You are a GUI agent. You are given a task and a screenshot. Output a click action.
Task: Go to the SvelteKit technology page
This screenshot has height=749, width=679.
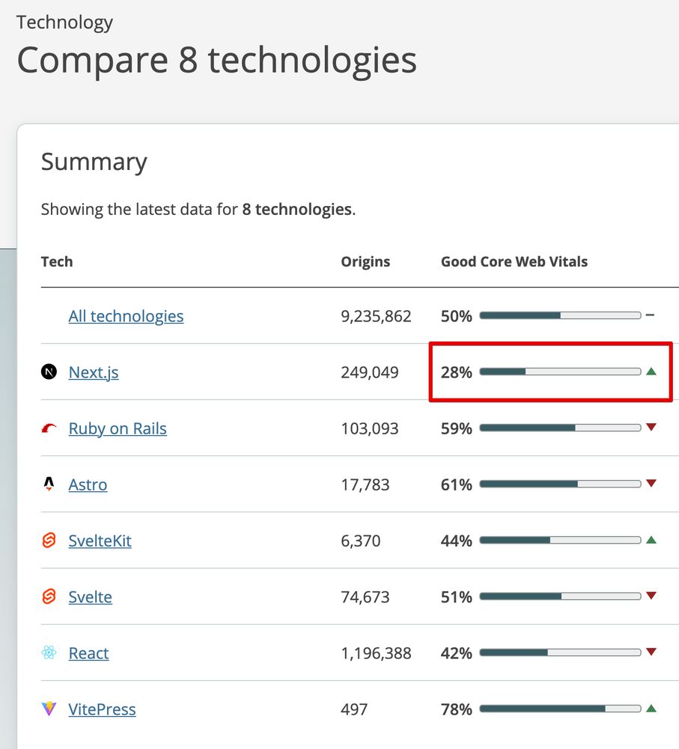click(x=100, y=541)
